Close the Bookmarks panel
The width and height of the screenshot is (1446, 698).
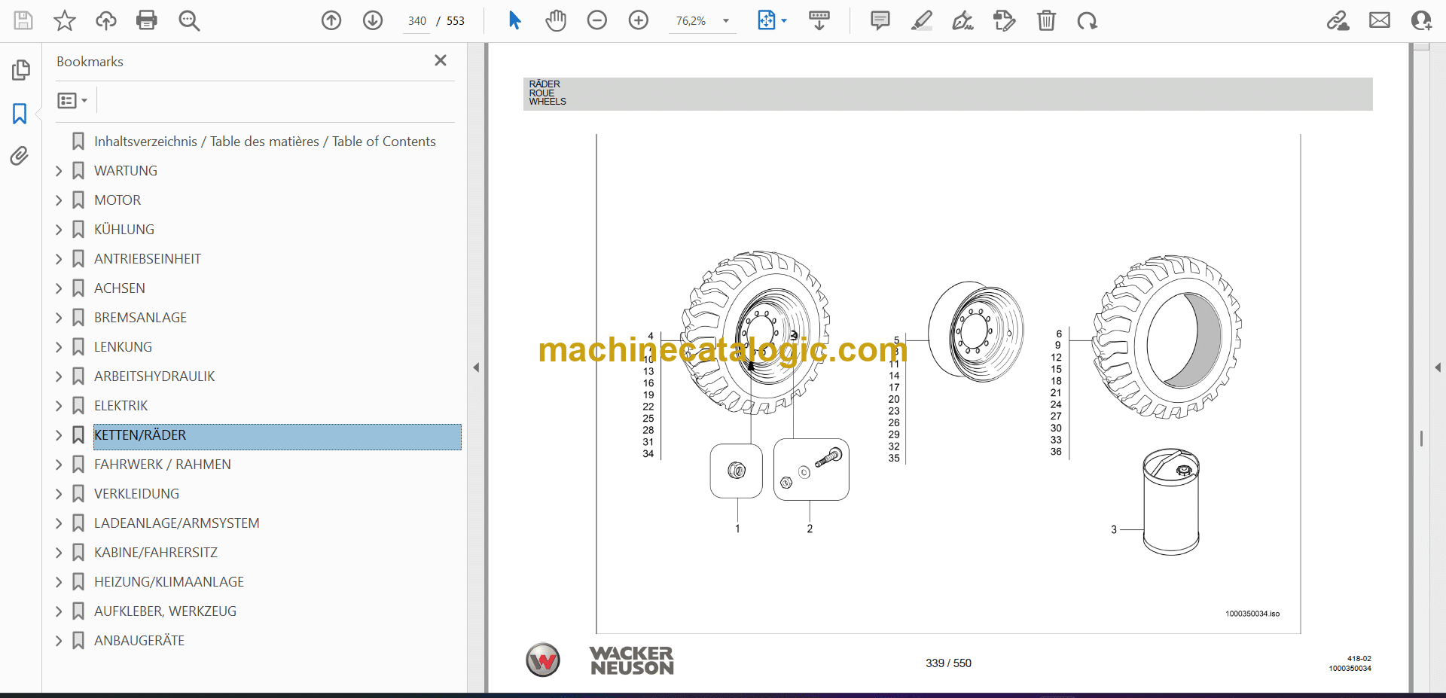[441, 60]
